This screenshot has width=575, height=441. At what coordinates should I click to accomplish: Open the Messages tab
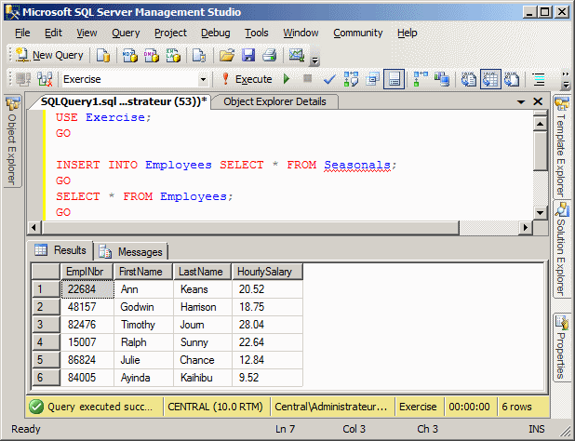click(x=131, y=252)
